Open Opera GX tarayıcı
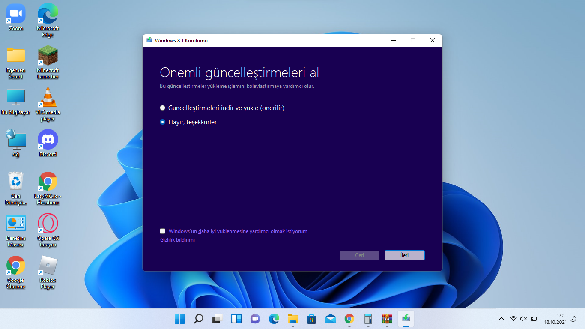This screenshot has height=329, width=585. tap(47, 223)
